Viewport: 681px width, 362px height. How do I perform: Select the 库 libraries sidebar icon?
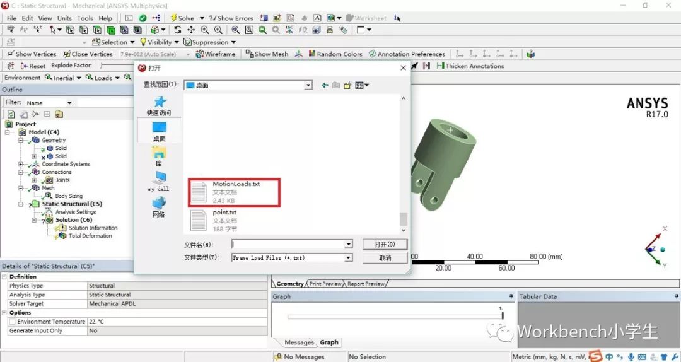tap(159, 157)
